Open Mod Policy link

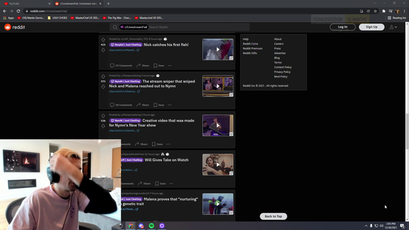281,77
